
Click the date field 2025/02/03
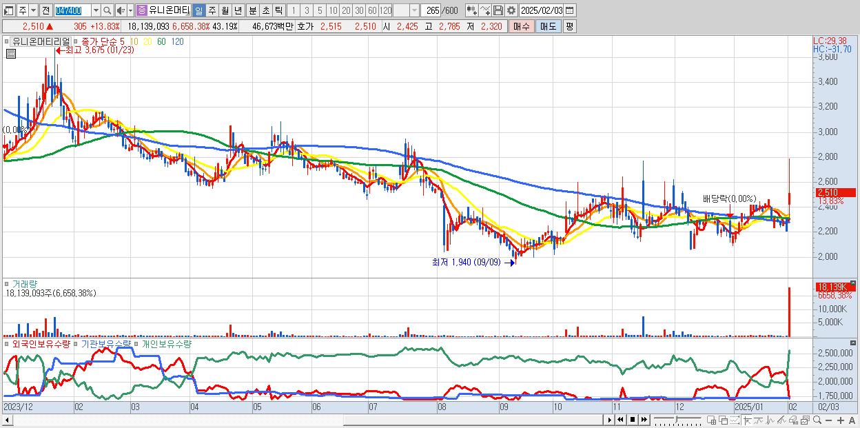542,10
